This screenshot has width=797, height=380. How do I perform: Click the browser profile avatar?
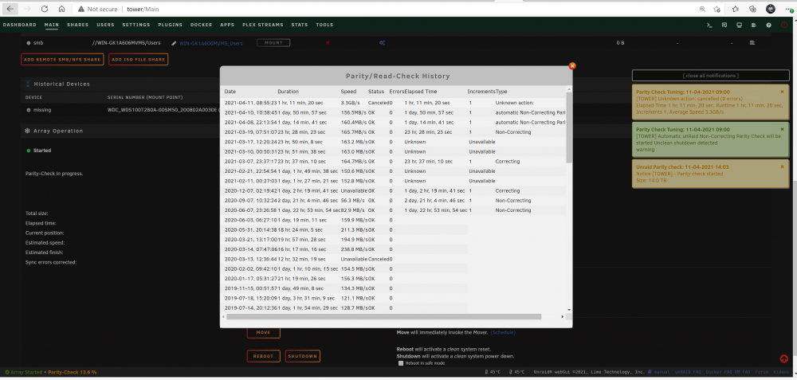771,9
